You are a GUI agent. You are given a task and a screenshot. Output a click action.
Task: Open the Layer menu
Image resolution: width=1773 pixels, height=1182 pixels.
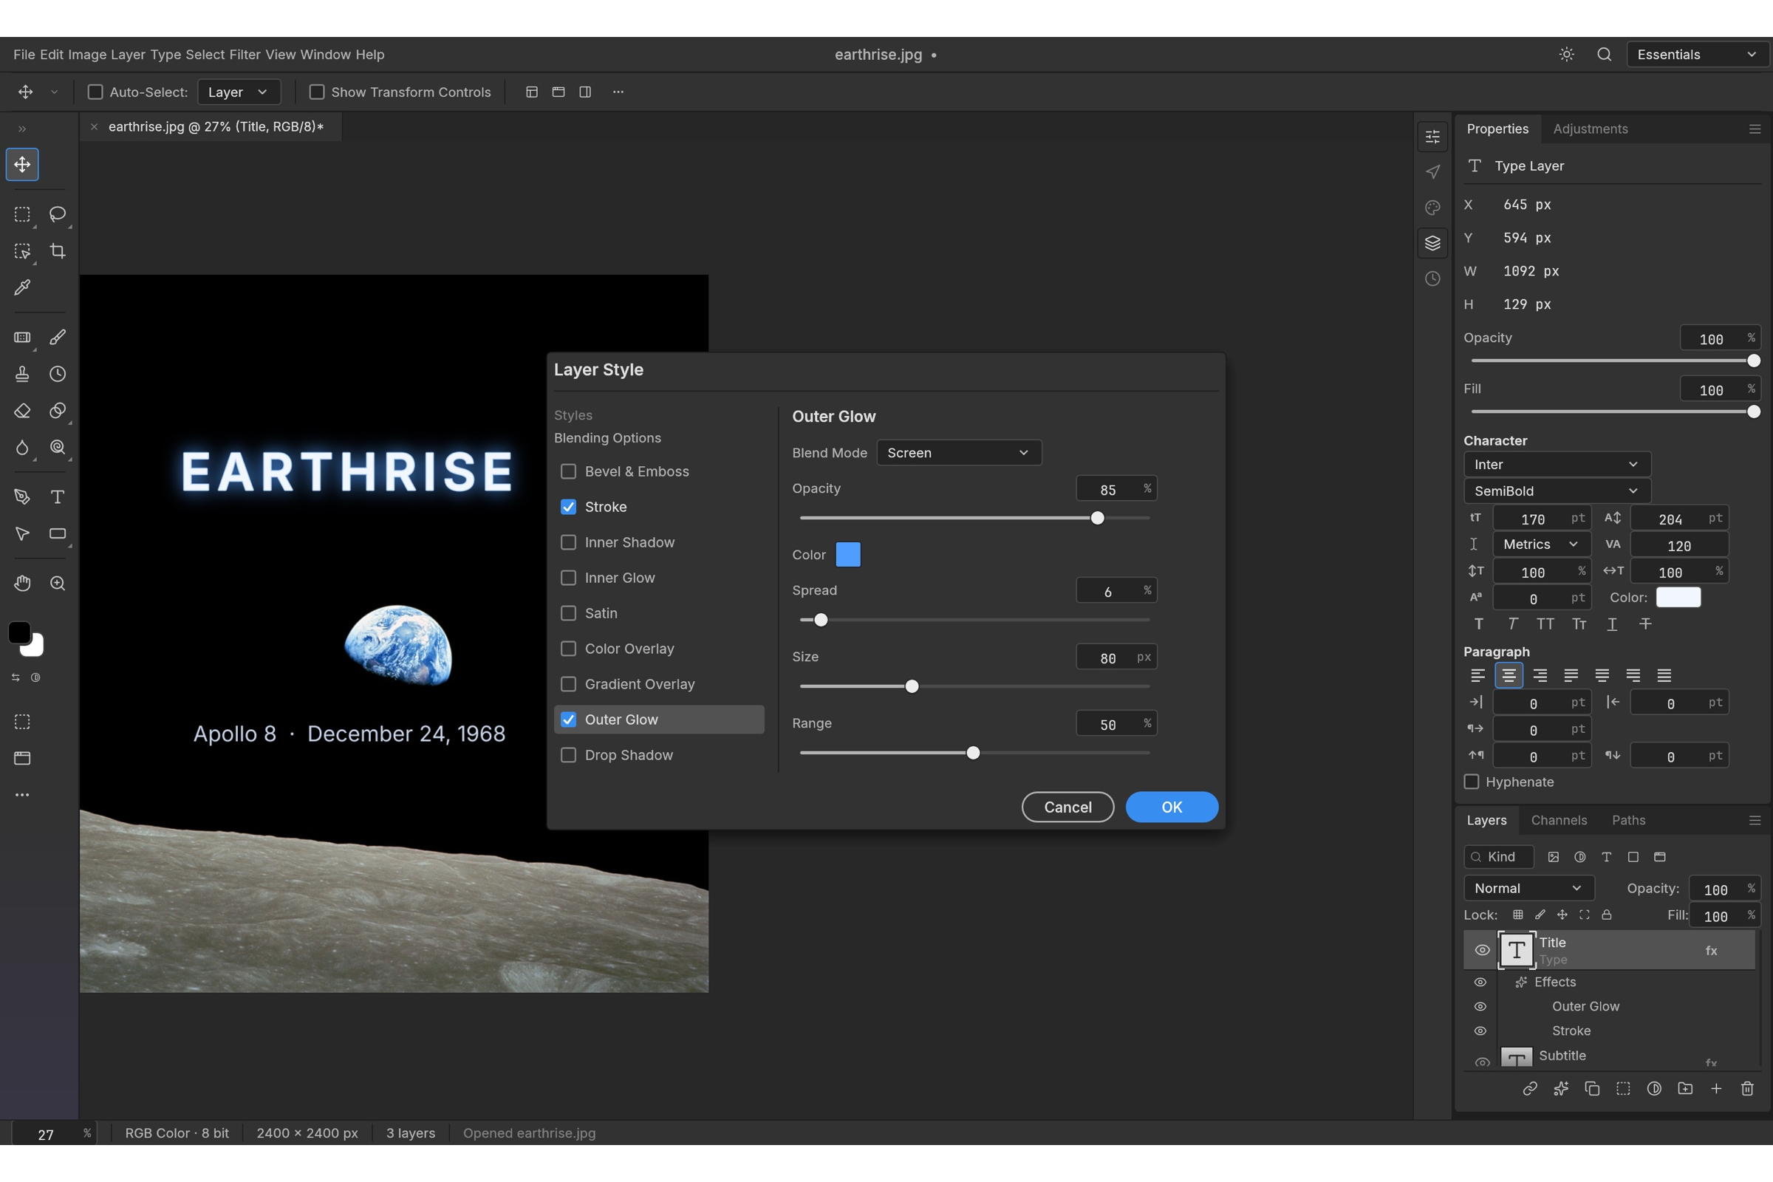point(128,54)
